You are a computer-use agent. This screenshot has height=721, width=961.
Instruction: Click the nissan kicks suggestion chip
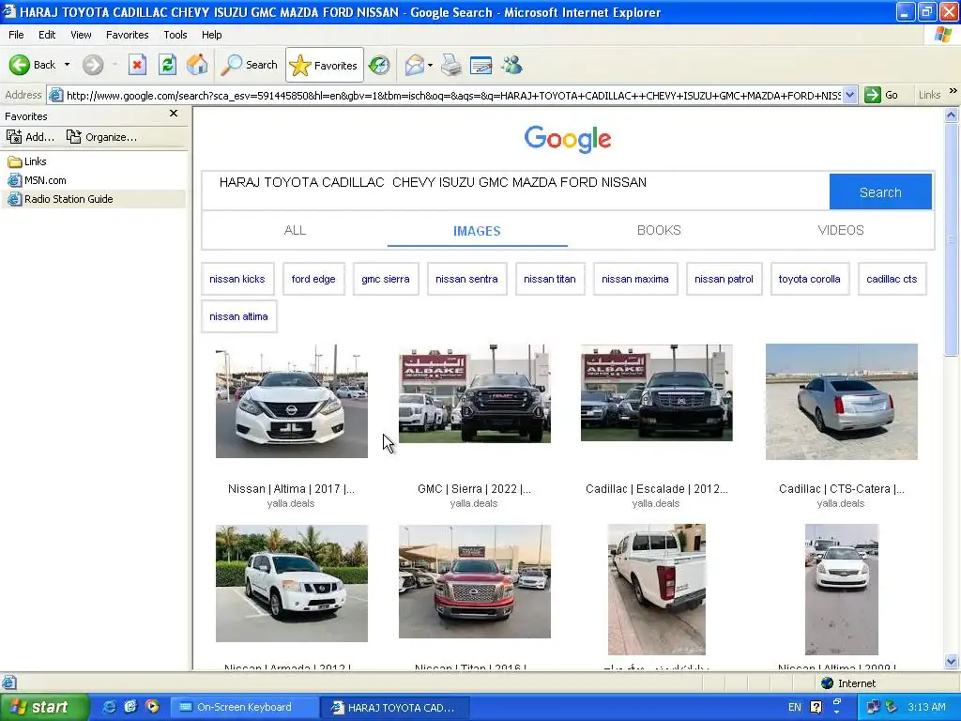click(x=237, y=279)
